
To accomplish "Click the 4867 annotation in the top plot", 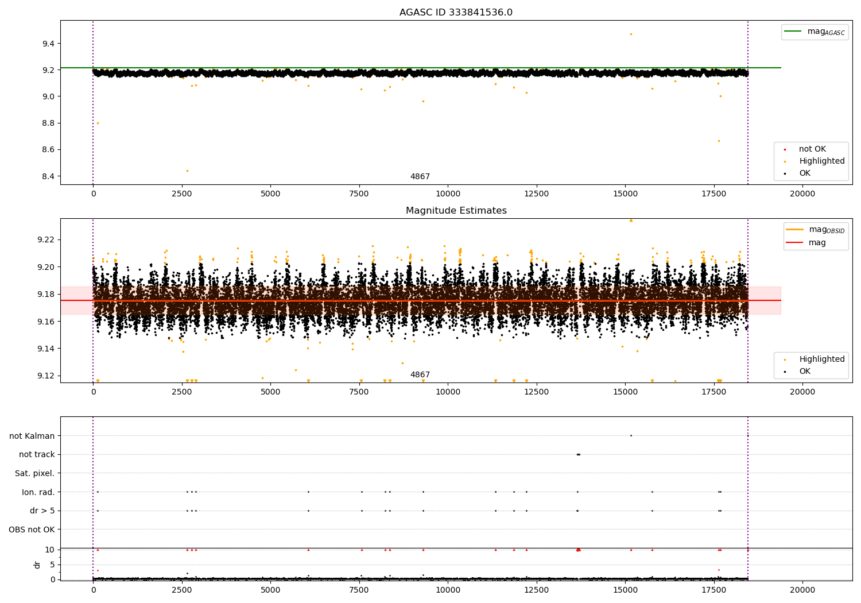I will (420, 177).
